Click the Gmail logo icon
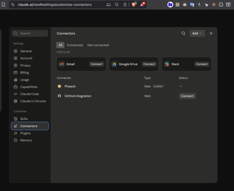 tap(62, 64)
